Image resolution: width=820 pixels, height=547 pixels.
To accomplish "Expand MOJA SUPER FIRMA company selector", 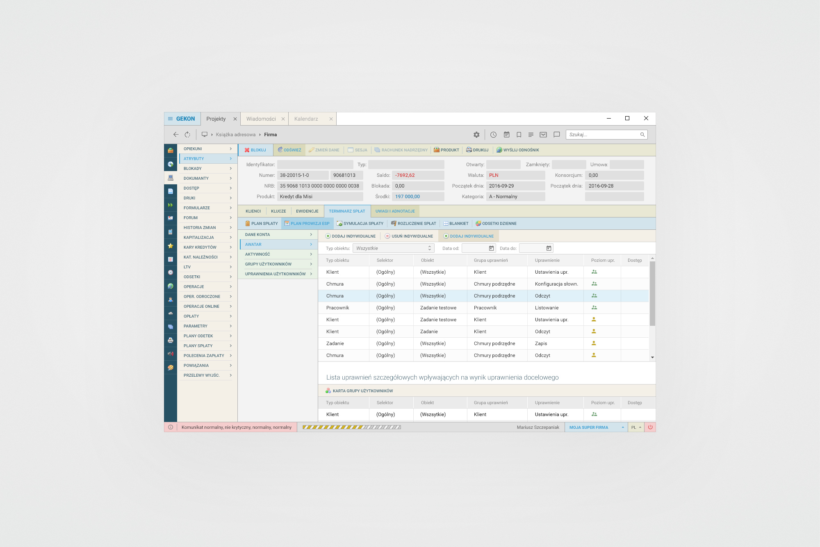I will (x=596, y=427).
